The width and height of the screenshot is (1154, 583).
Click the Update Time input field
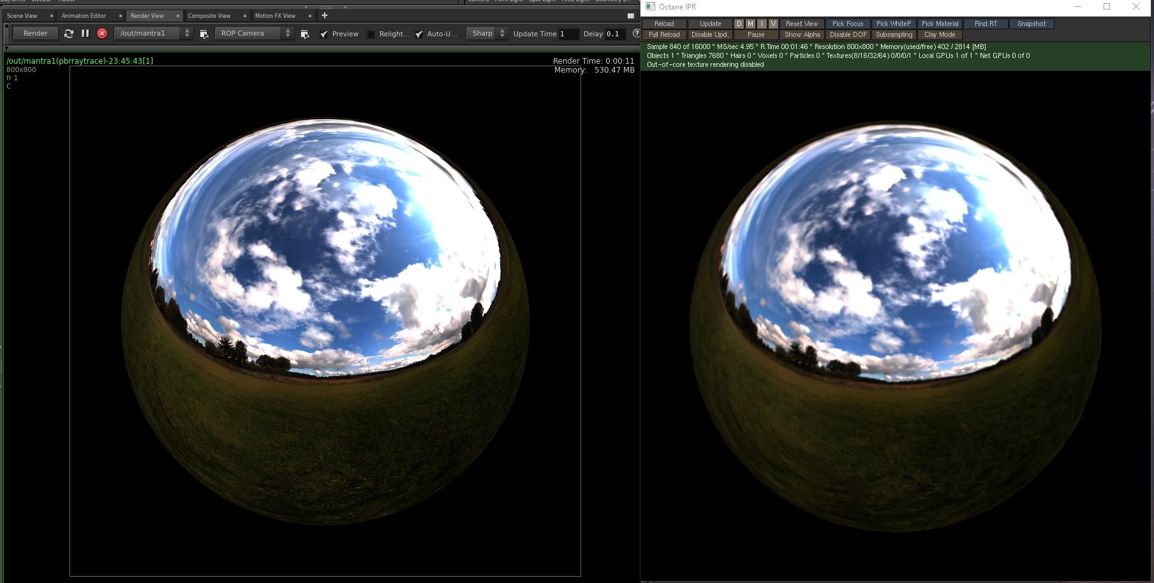[x=568, y=34]
